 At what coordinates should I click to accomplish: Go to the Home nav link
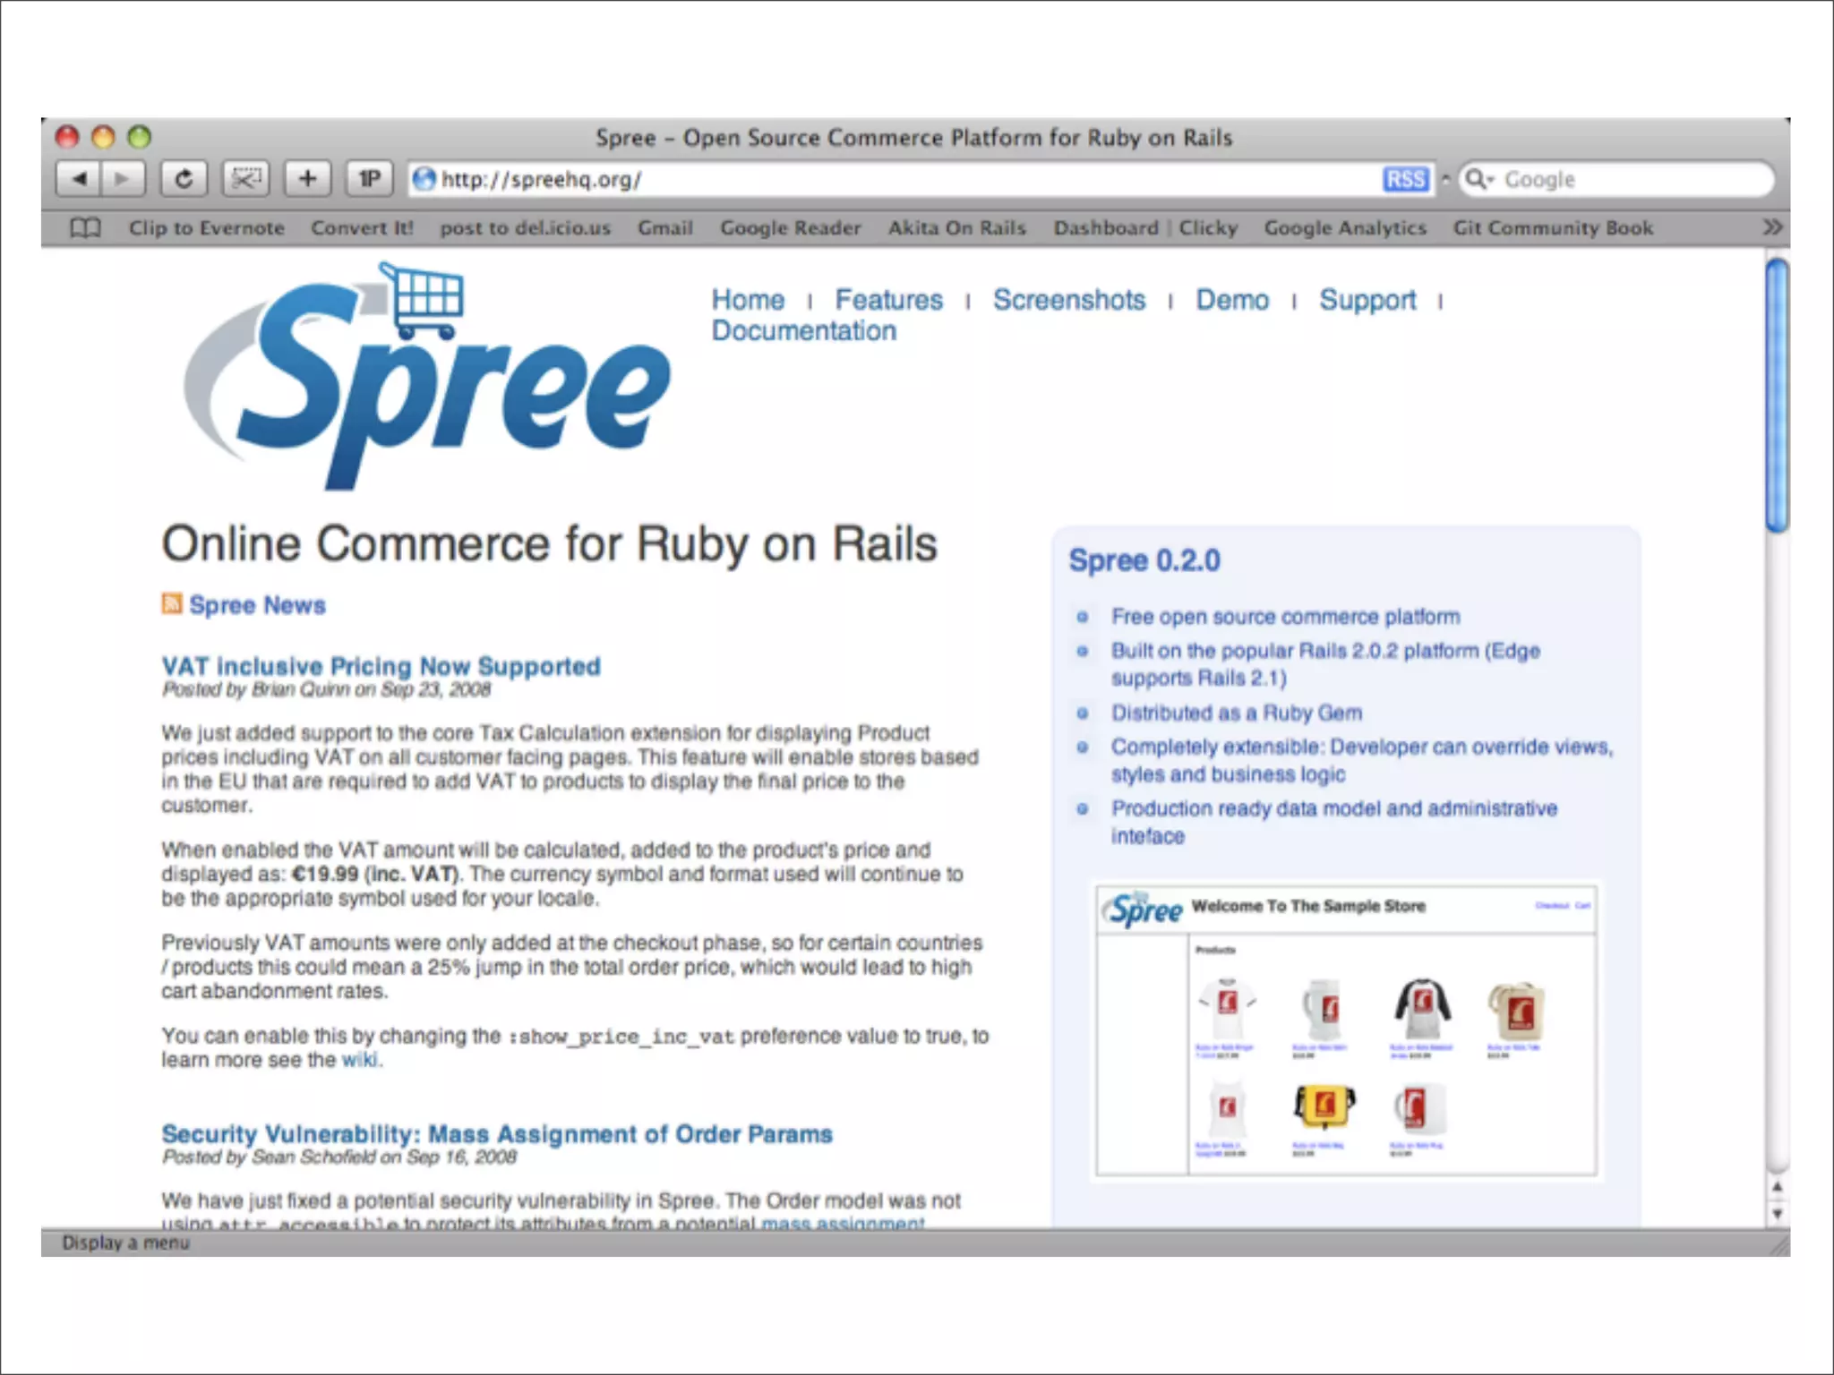(748, 300)
